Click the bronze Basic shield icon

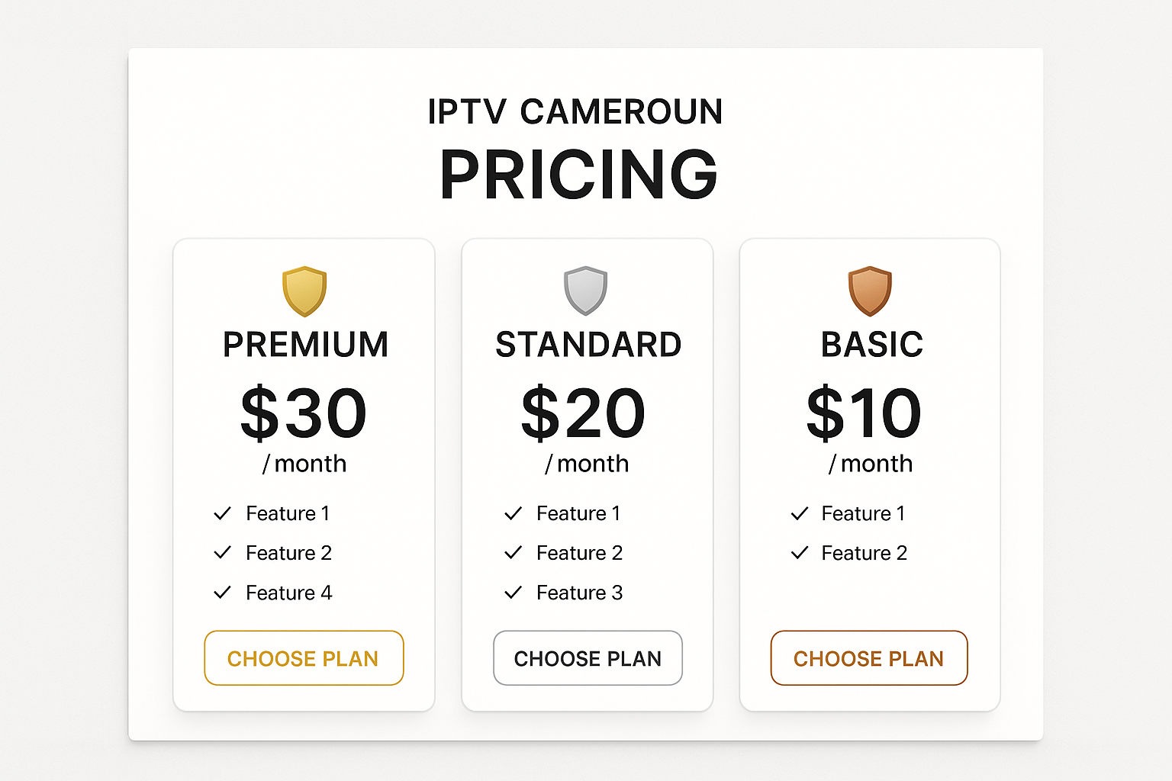pos(870,291)
